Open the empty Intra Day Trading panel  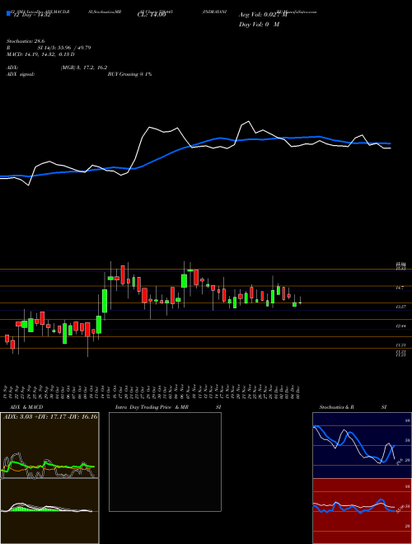pyautogui.click(x=165, y=462)
